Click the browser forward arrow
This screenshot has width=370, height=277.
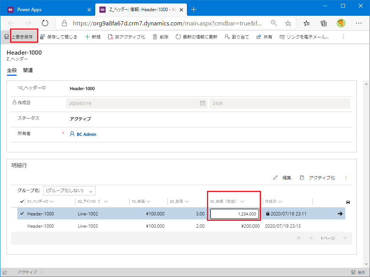[x=28, y=23]
